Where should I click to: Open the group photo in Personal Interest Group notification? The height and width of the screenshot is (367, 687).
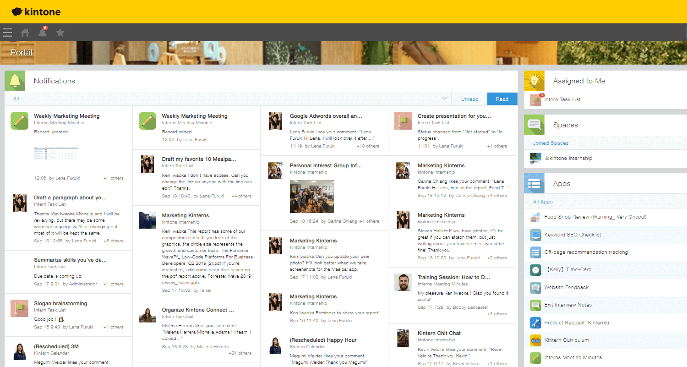tap(312, 197)
